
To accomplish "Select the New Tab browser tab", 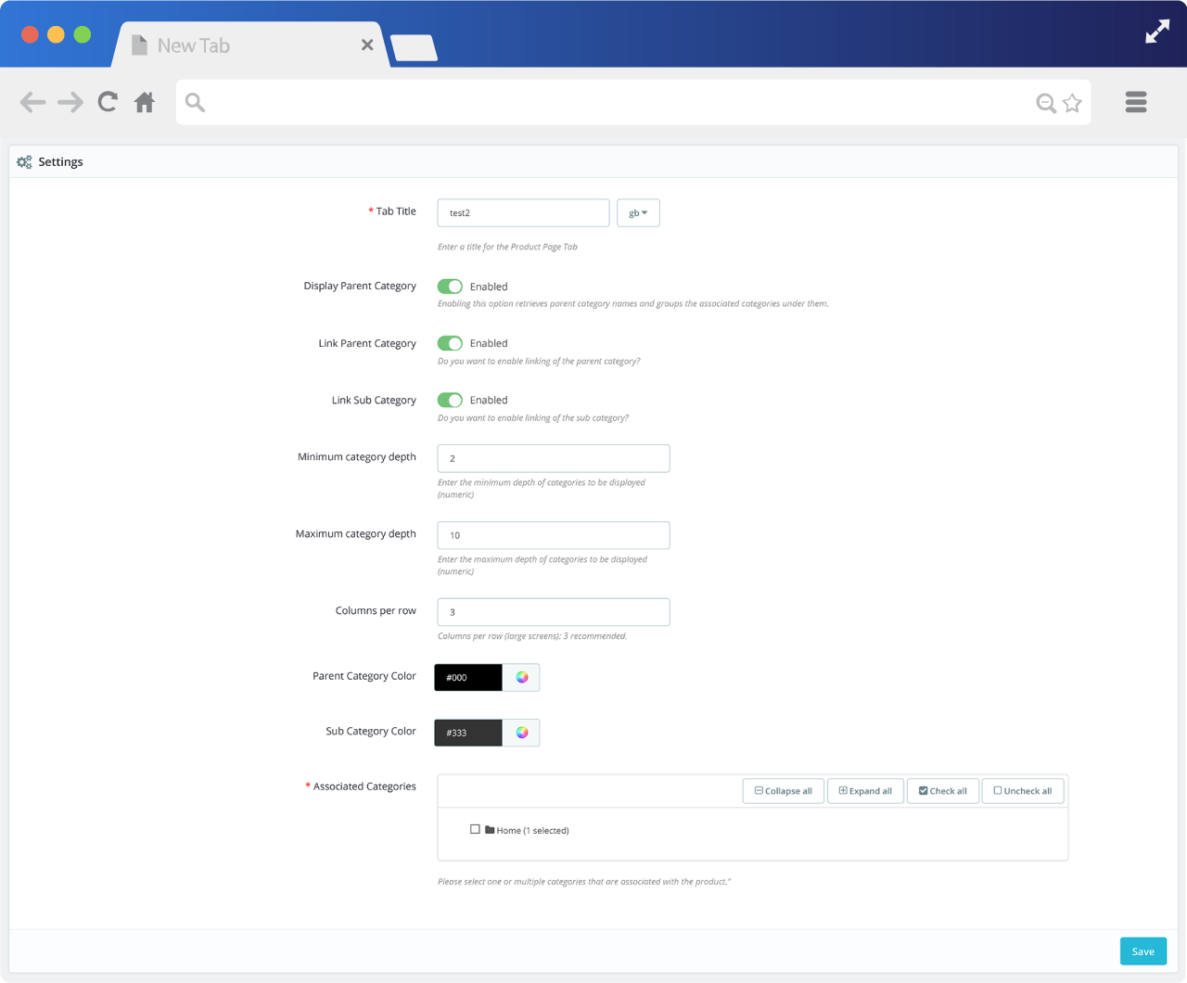I will [x=250, y=45].
